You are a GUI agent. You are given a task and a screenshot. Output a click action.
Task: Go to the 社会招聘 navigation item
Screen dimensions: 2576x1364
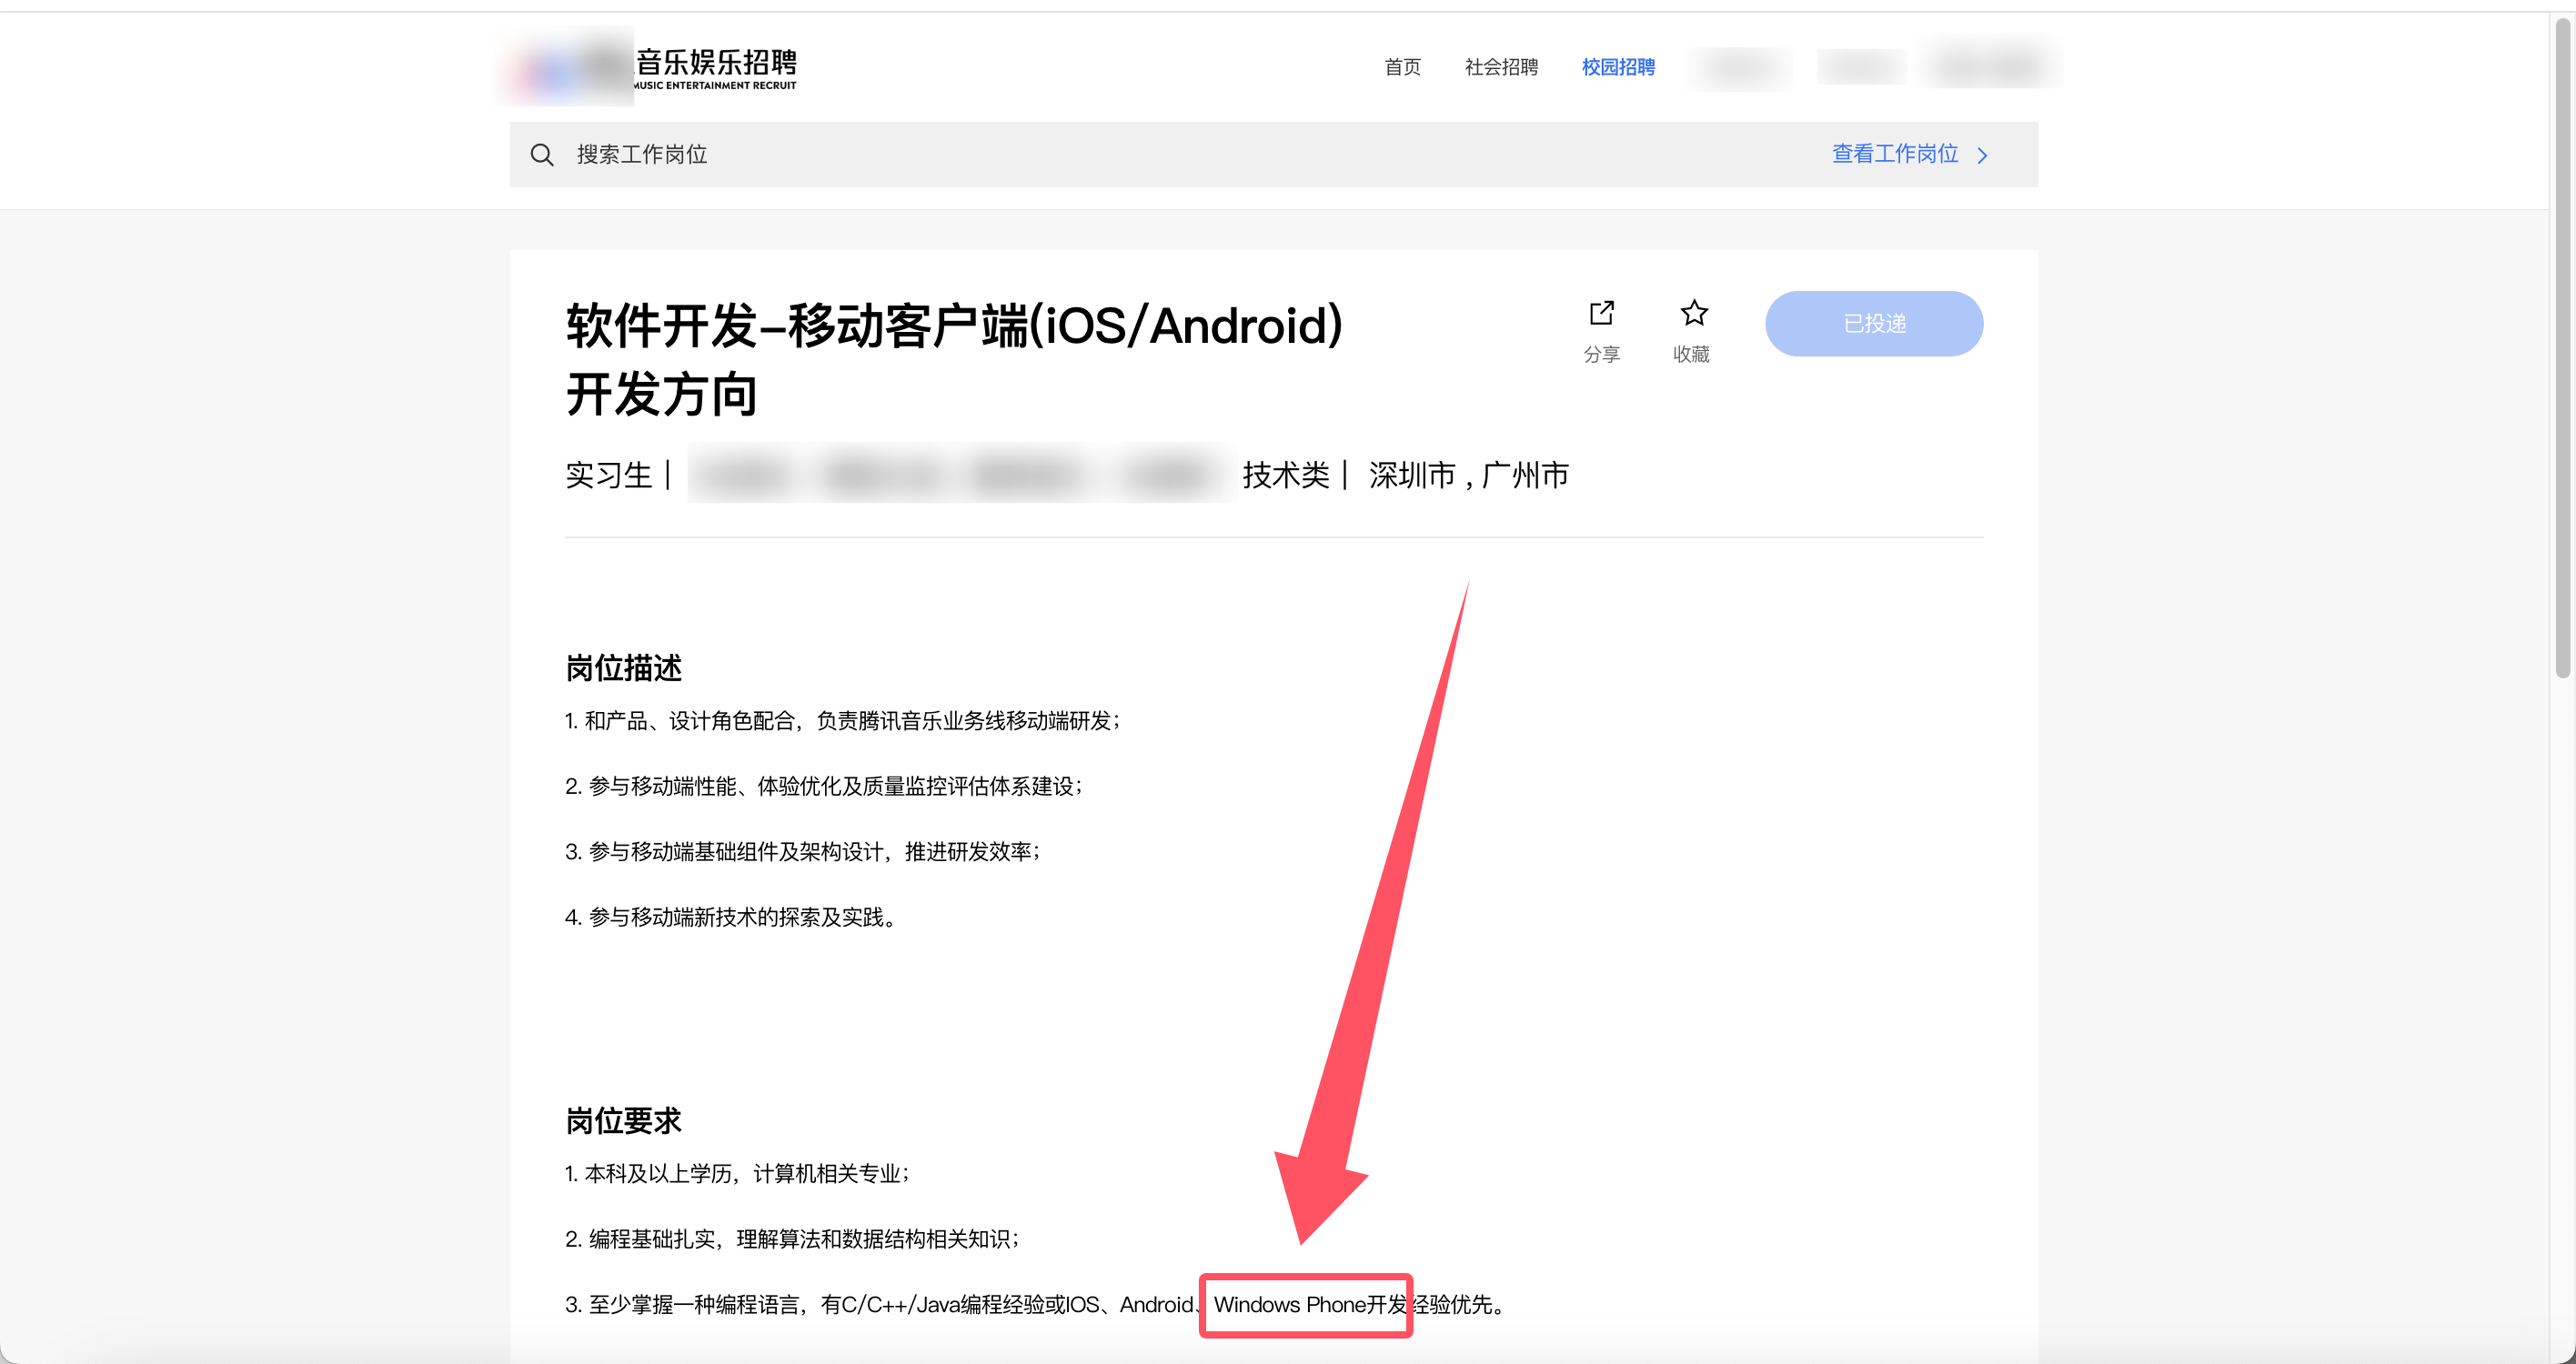pyautogui.click(x=1500, y=67)
